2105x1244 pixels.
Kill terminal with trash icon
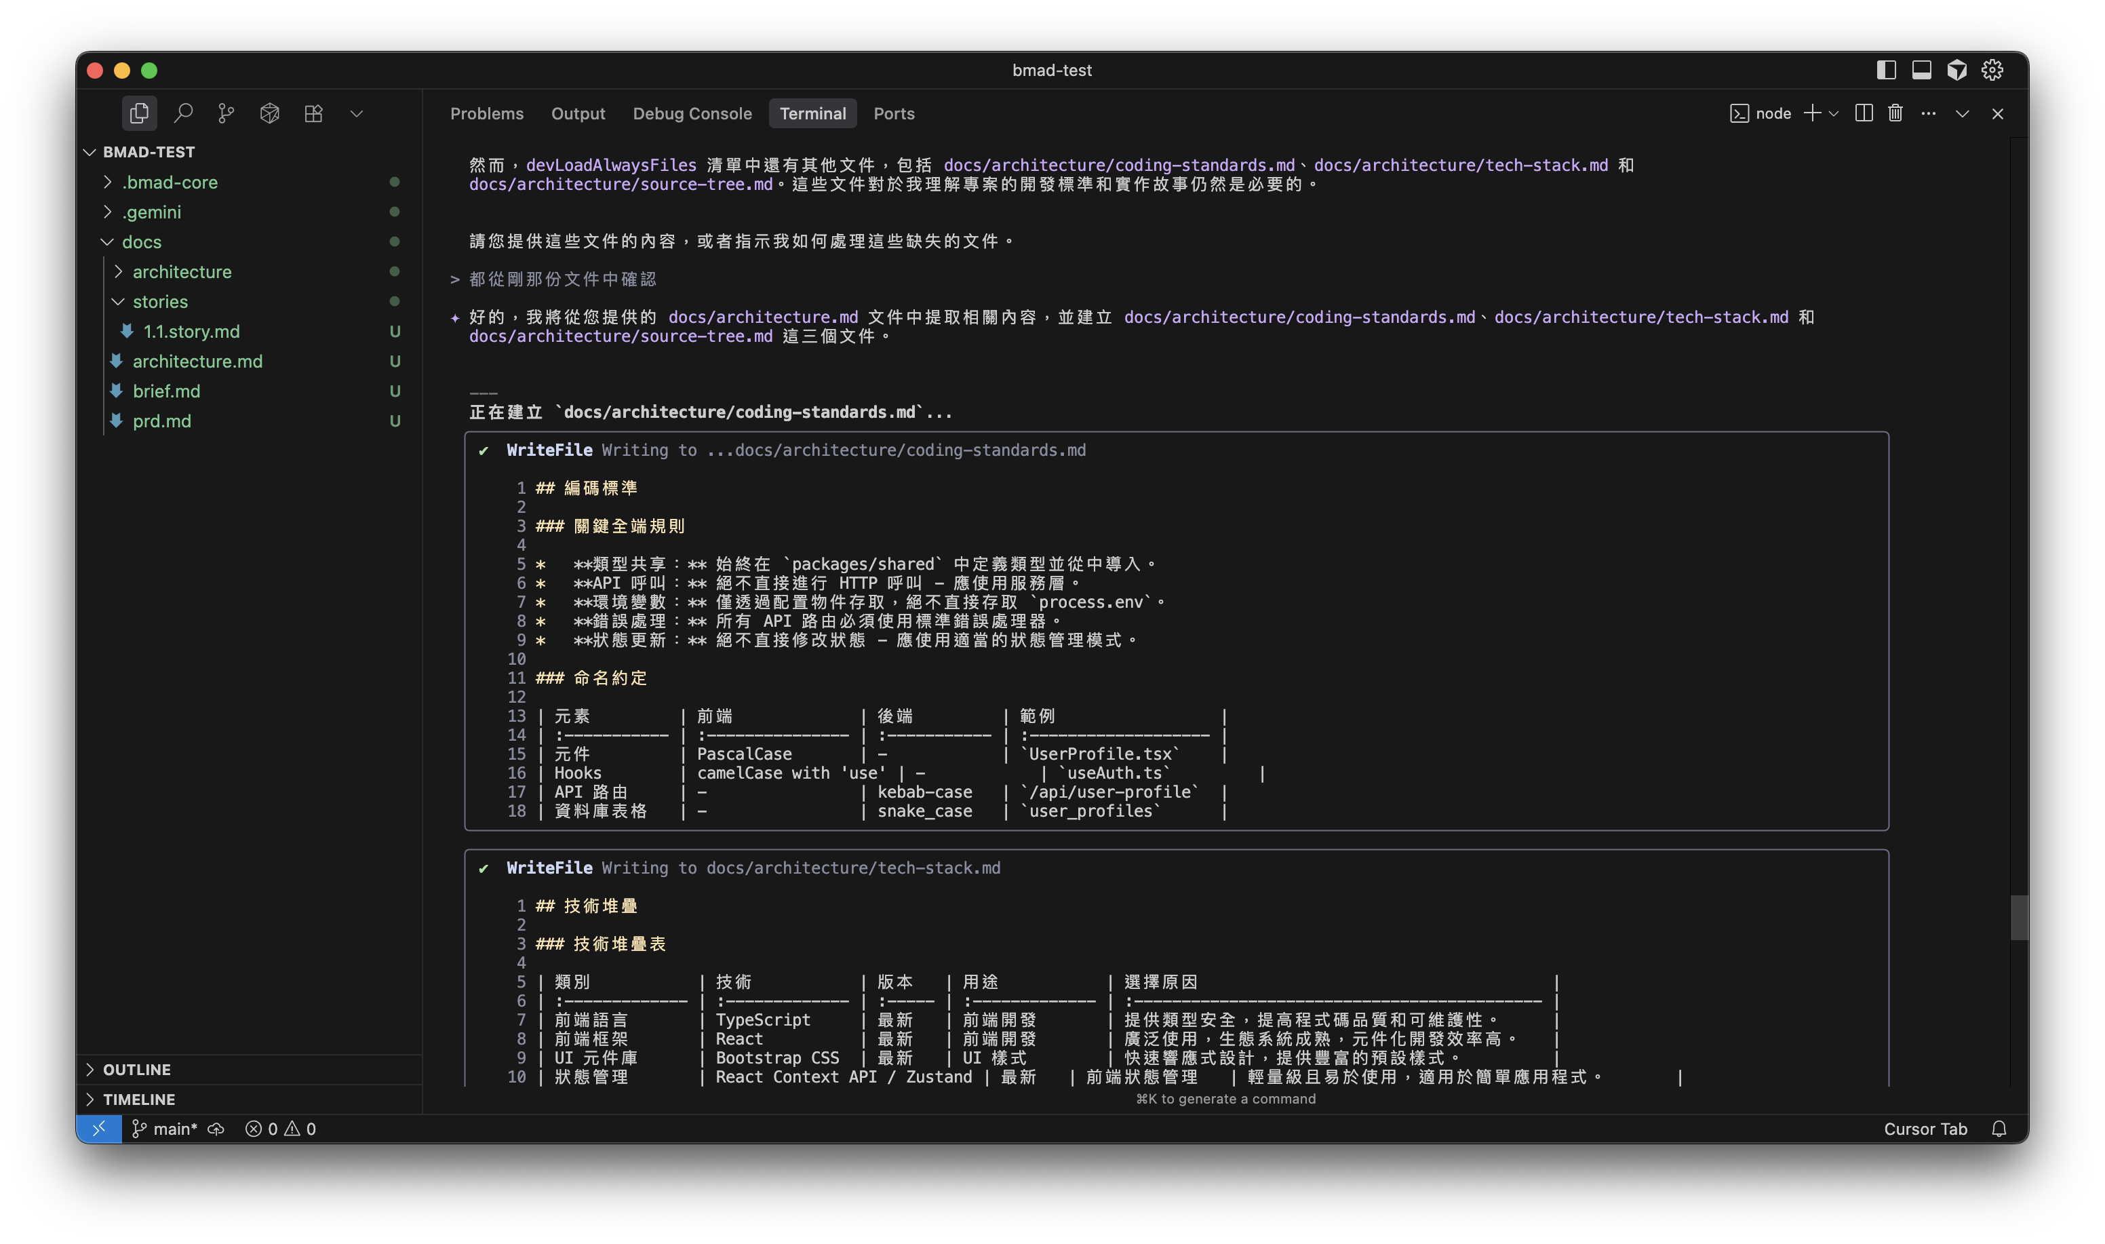tap(1895, 114)
